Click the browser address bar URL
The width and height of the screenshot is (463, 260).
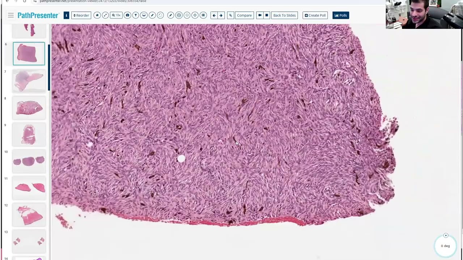click(93, 1)
